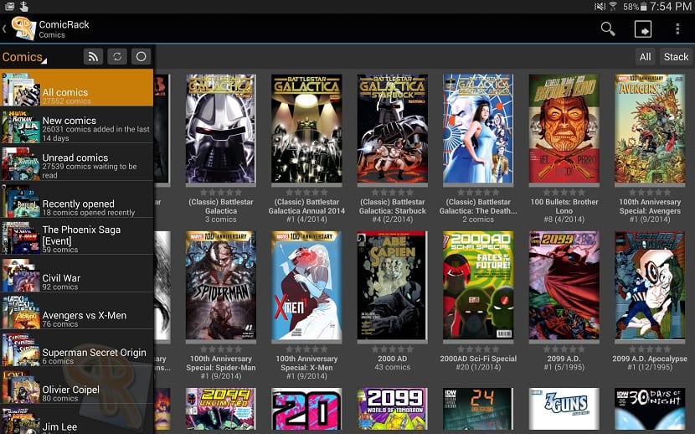The width and height of the screenshot is (695, 434).
Task: Open the search magnifier icon
Action: pyautogui.click(x=608, y=29)
